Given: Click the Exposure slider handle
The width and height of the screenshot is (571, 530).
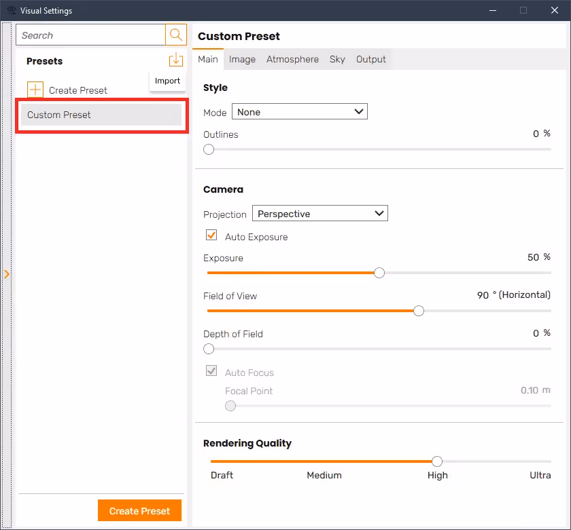Looking at the screenshot, I should [379, 273].
